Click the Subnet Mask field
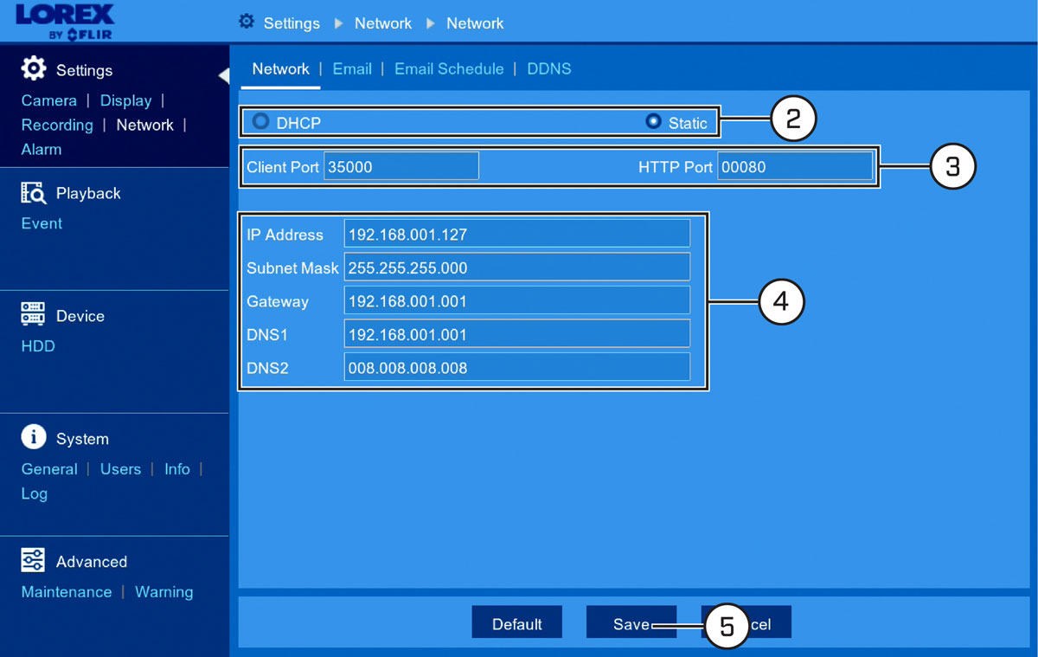1038x657 pixels. coord(517,267)
